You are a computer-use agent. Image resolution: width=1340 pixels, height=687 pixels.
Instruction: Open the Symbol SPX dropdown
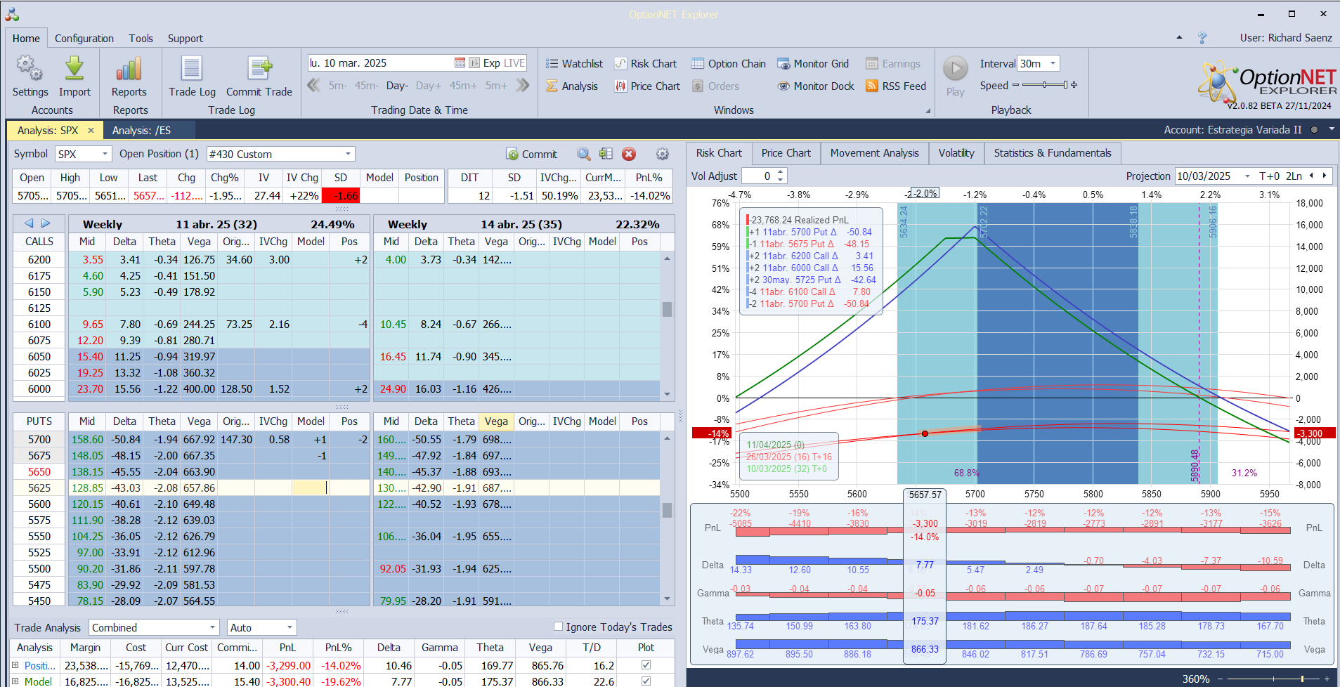(x=105, y=154)
